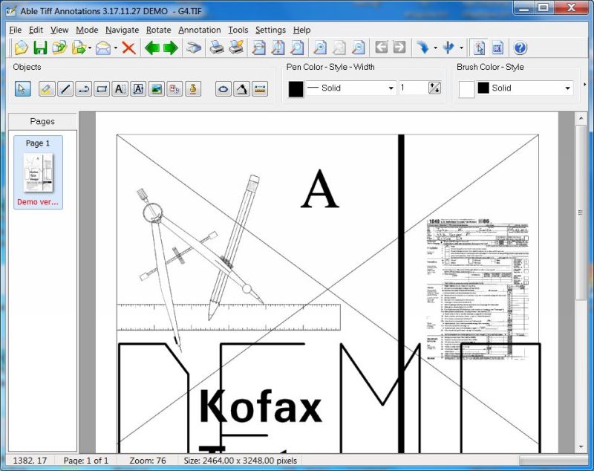Click the blue curved rotate arrow icon

422,48
